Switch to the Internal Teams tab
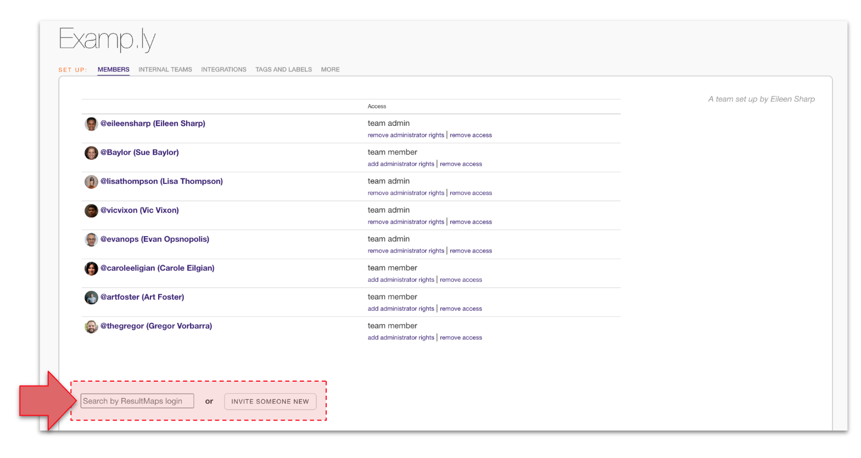Viewport: 861px width, 458px height. tap(165, 70)
